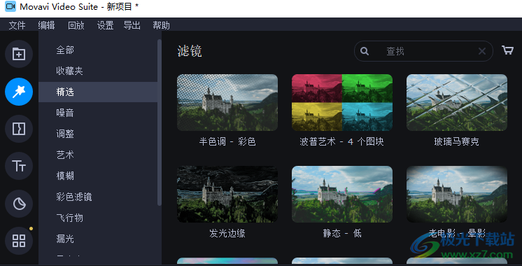Click the Movavi app logo icon

[x=10, y=6]
